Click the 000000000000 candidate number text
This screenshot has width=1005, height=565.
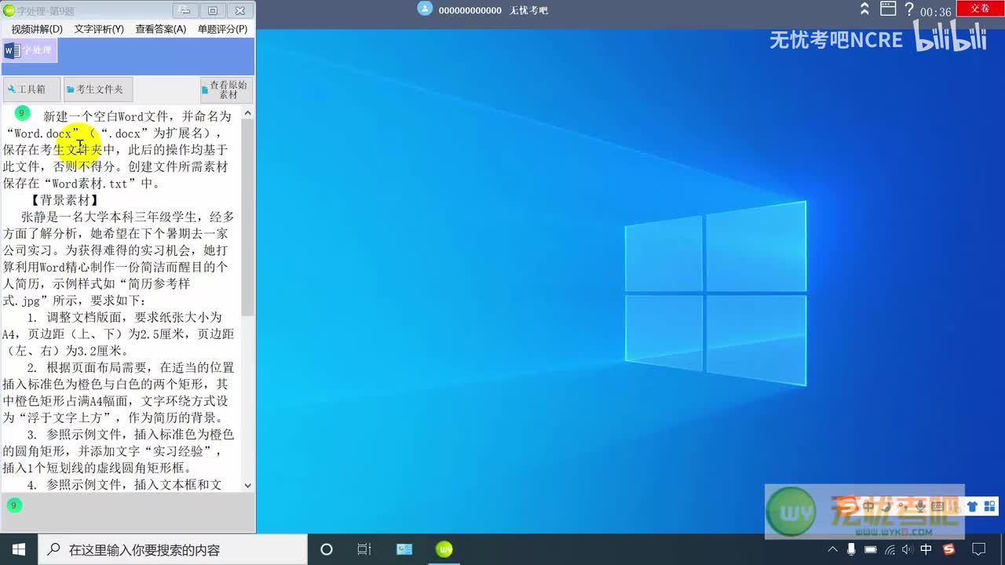(x=470, y=10)
